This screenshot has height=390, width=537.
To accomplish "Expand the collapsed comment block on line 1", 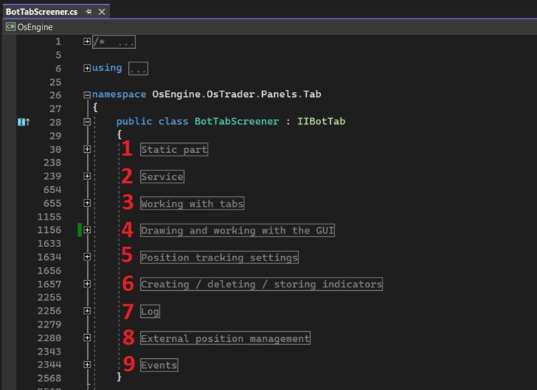I will click(87, 42).
